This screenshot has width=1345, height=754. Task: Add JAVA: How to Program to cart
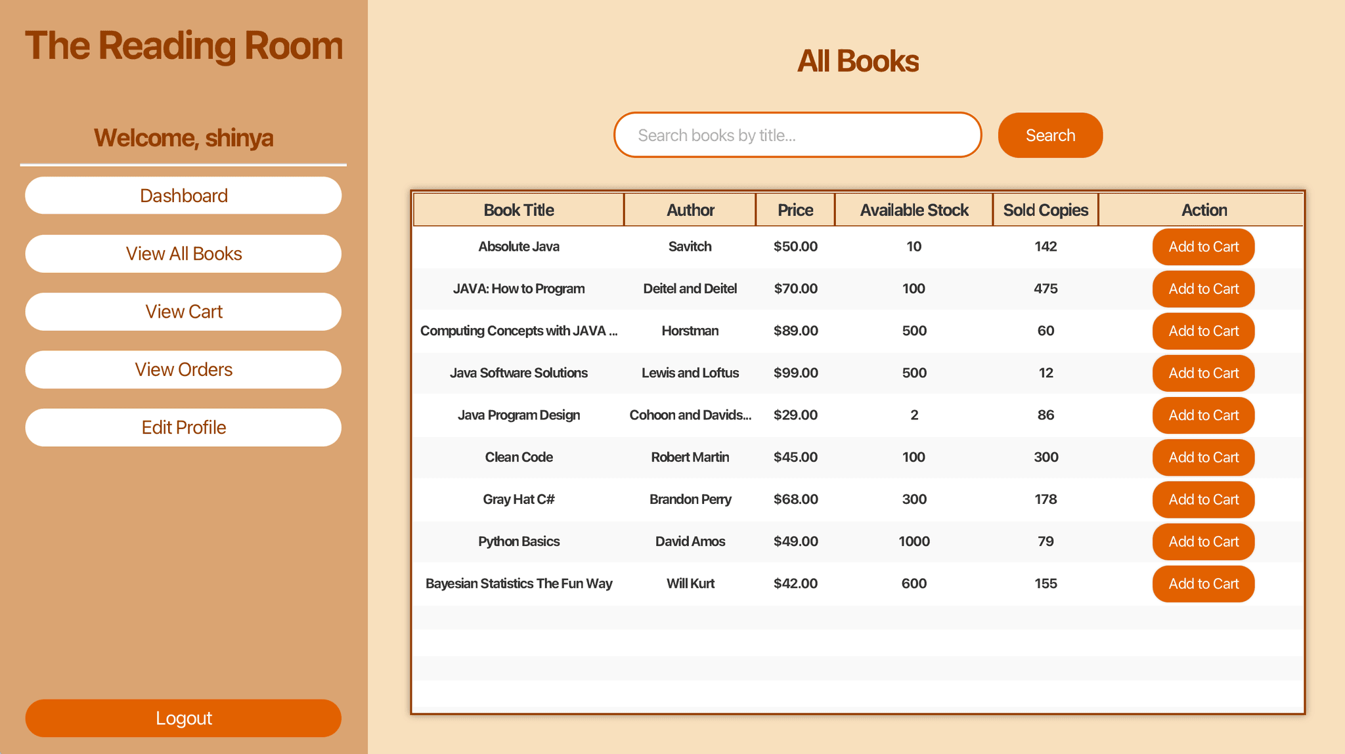(1202, 289)
